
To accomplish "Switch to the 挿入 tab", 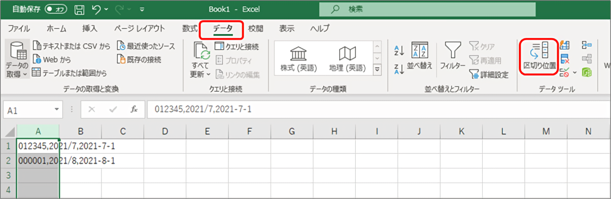I will click(x=90, y=28).
